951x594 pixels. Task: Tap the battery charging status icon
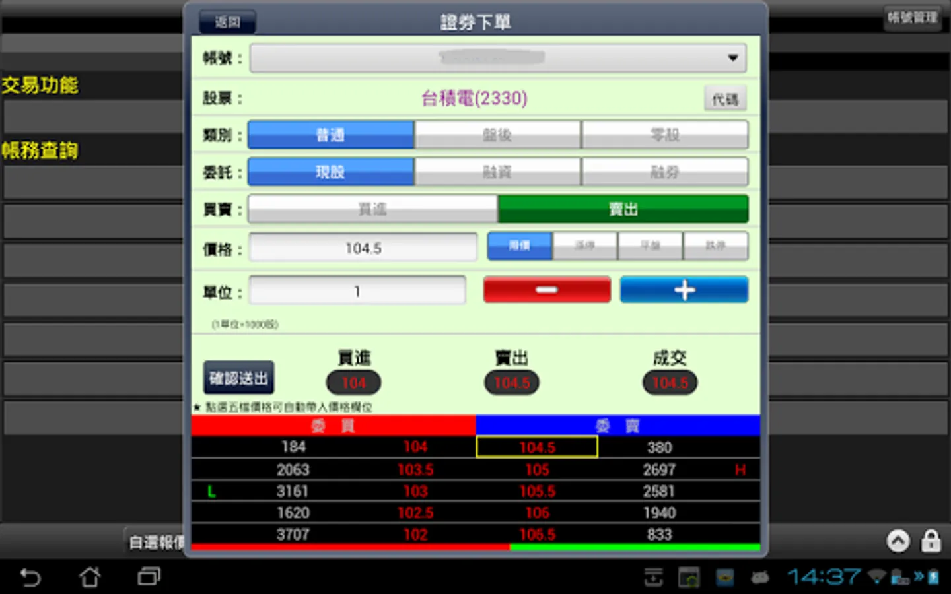click(933, 577)
